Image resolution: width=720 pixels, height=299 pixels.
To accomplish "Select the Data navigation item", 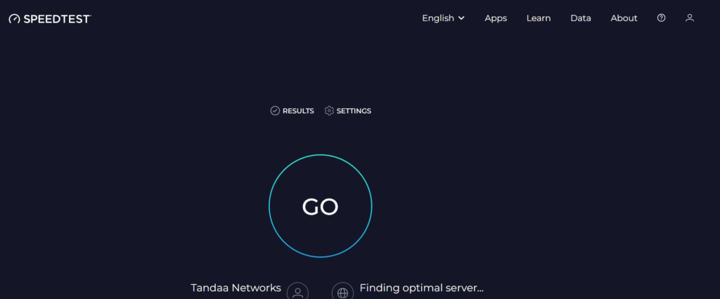I will click(x=581, y=18).
